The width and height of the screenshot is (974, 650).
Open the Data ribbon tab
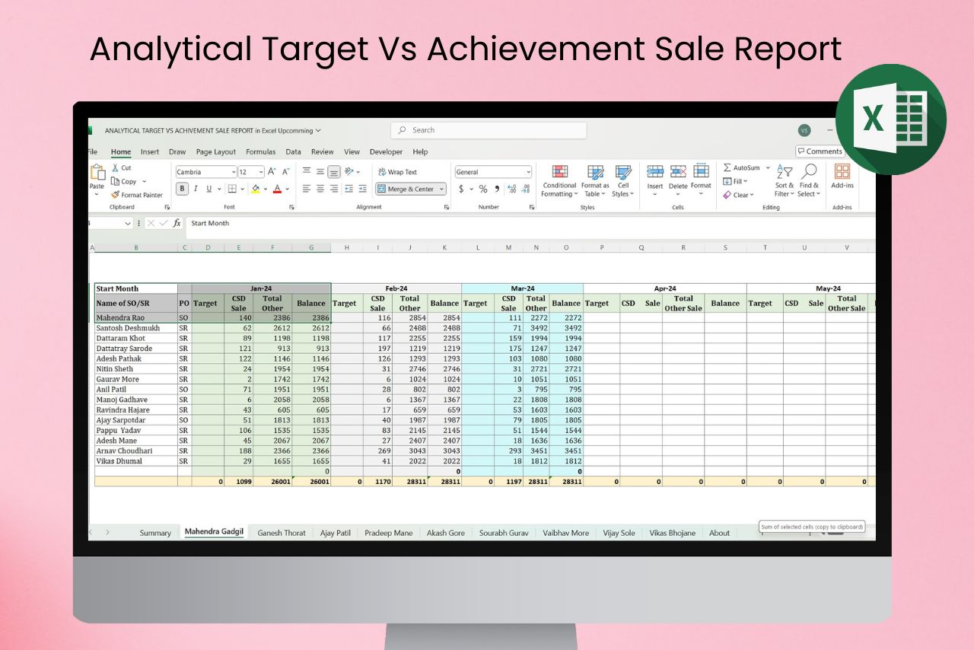point(294,151)
